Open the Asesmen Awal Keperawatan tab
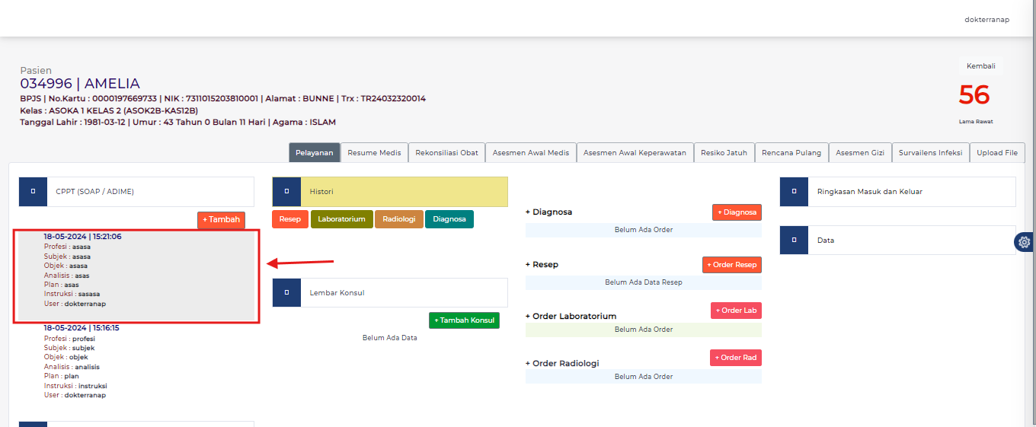 (x=635, y=152)
